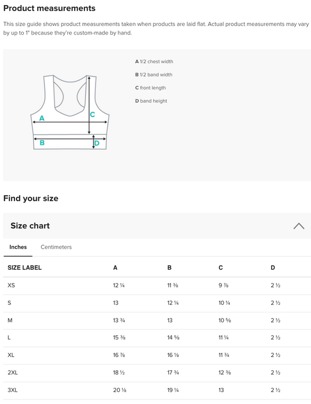Click the sports bra measurement diagram
Viewport: 311px width, 404px height.
coord(70,112)
